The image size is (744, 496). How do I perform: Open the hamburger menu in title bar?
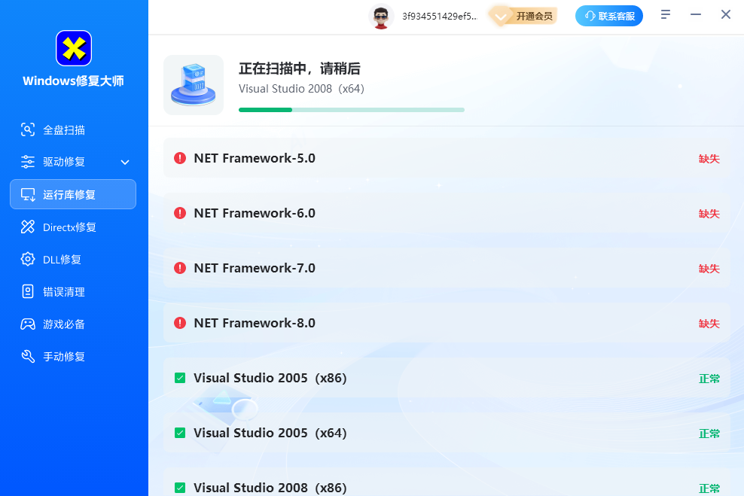coord(666,15)
